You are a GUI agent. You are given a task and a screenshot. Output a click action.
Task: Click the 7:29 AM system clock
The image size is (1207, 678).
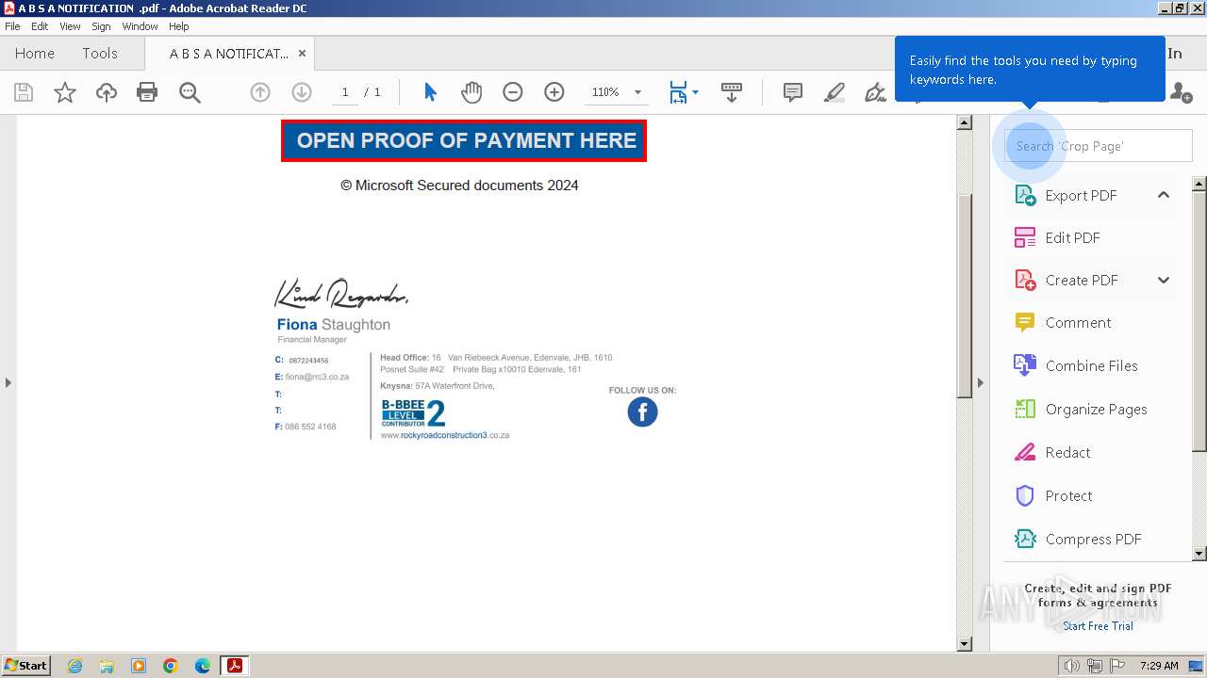click(x=1159, y=666)
